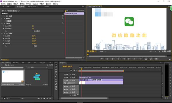Expand the Time Remapping properties
This screenshot has width=172, height=103.
(x=2, y=21)
